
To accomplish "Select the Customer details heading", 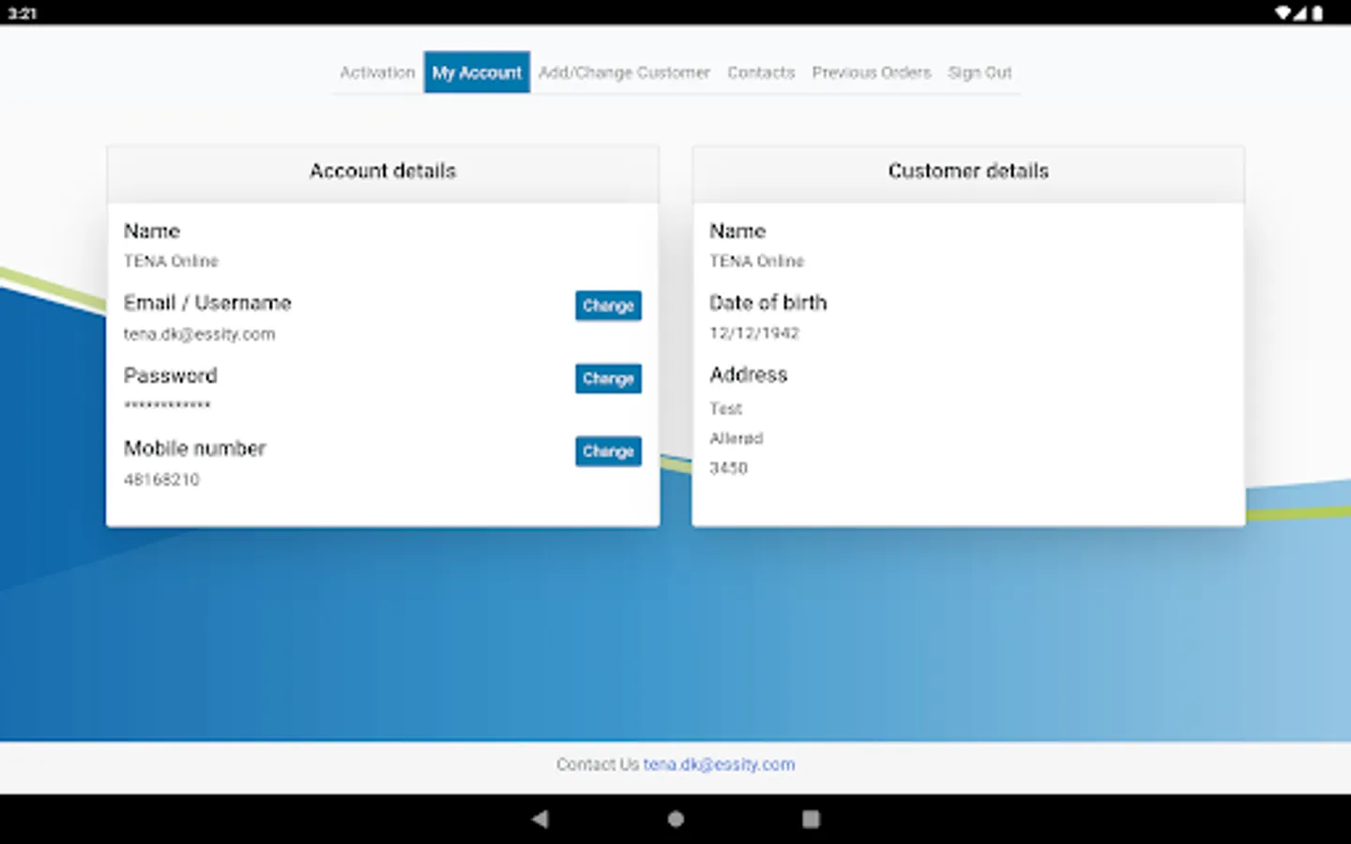I will pyautogui.click(x=968, y=171).
